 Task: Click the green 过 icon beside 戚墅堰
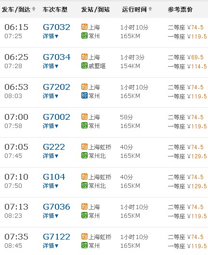click(84, 66)
